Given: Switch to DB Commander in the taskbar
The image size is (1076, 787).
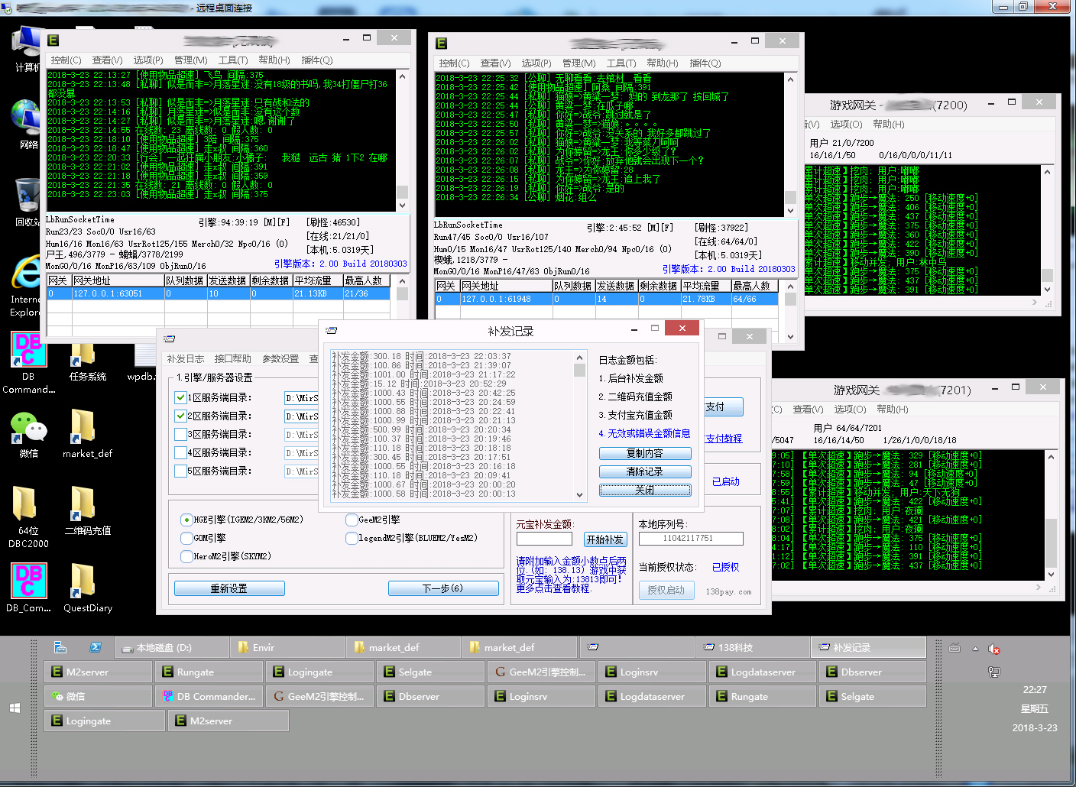Looking at the screenshot, I should click(209, 696).
